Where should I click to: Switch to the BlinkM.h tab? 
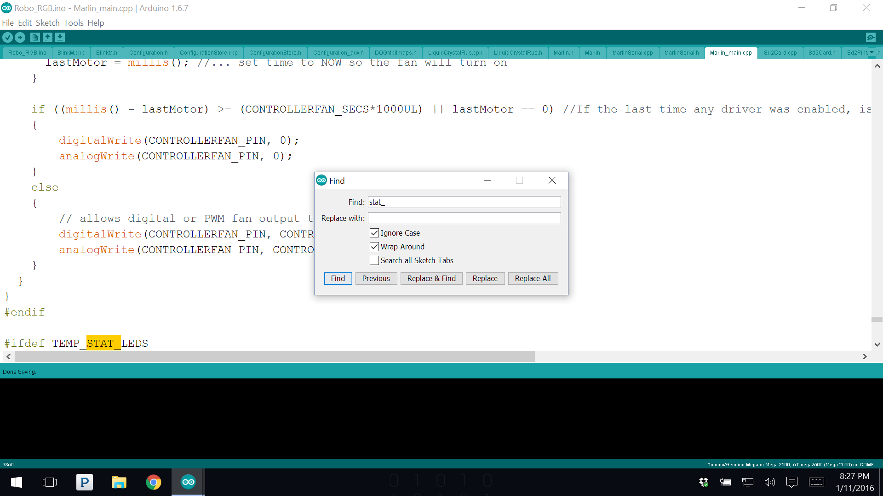[107, 53]
